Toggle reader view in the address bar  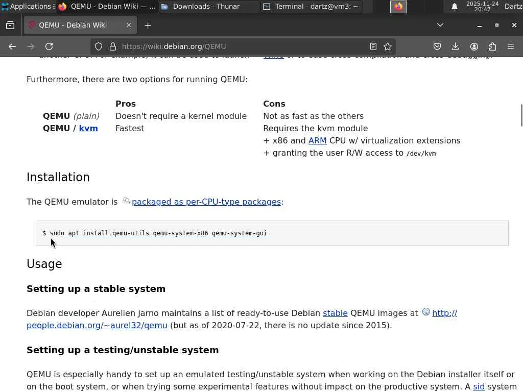pyautogui.click(x=373, y=46)
